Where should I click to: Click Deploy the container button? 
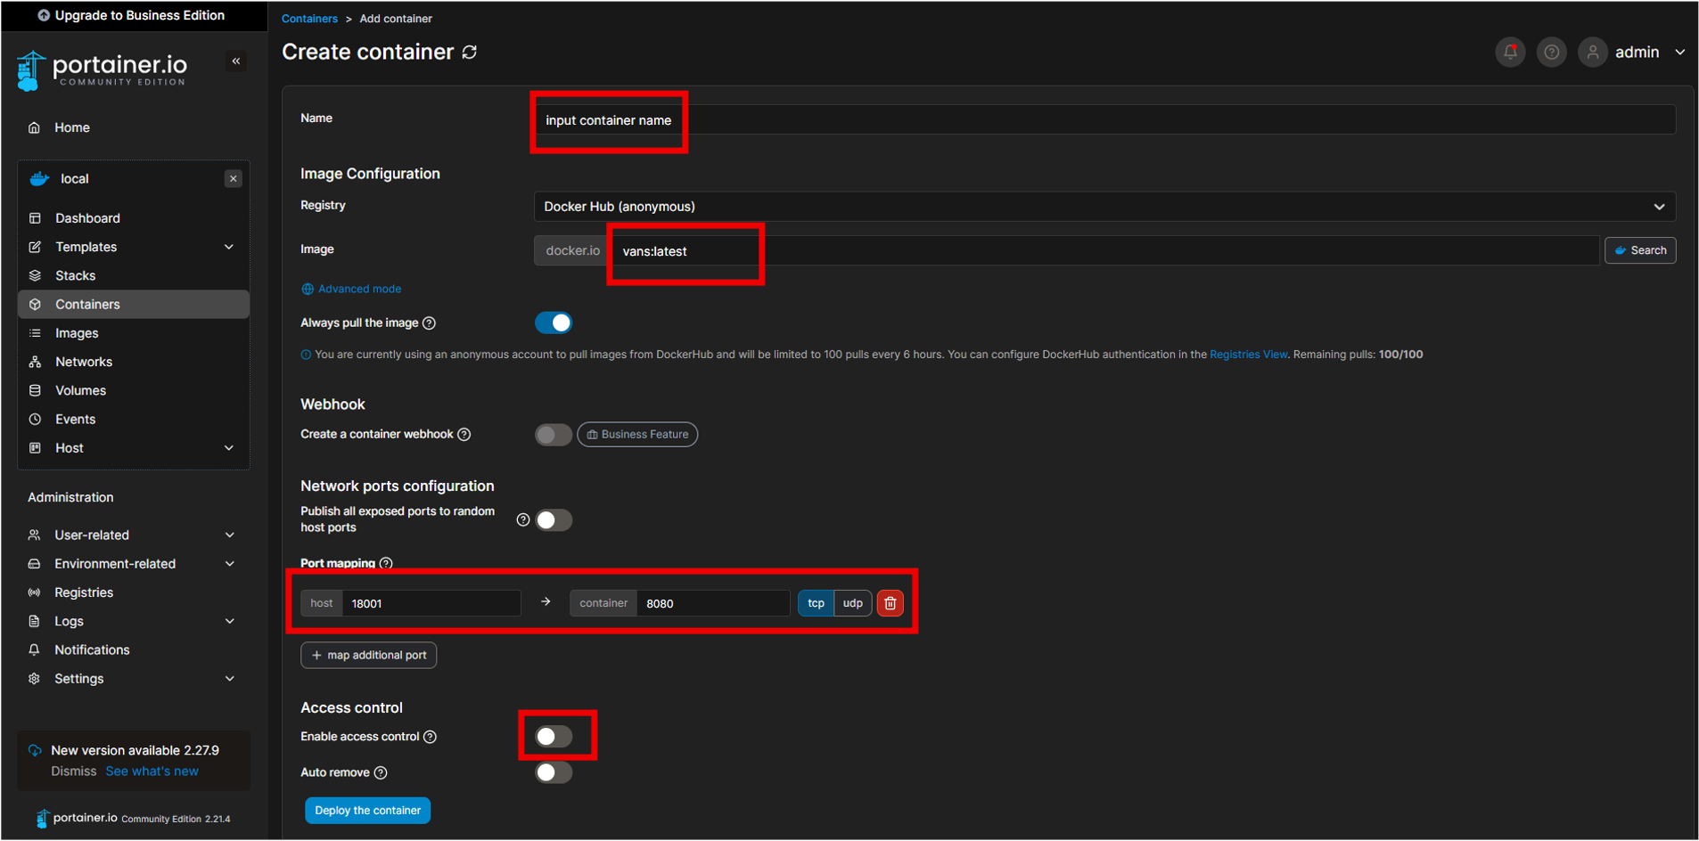[x=367, y=811]
